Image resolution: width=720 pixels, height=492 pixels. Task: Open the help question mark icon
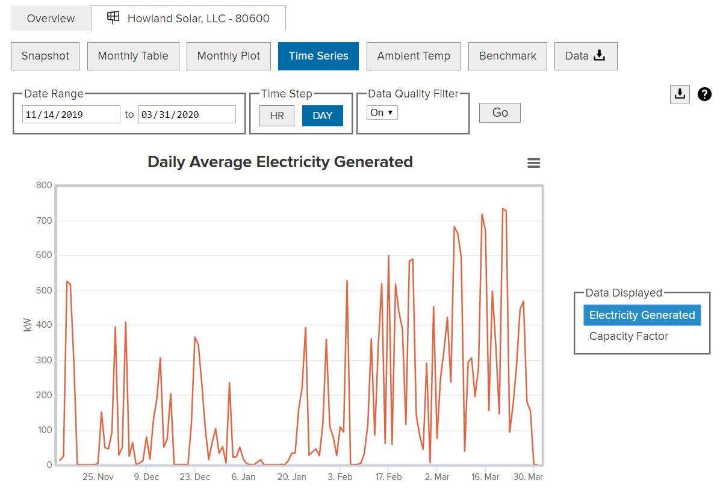(x=704, y=94)
